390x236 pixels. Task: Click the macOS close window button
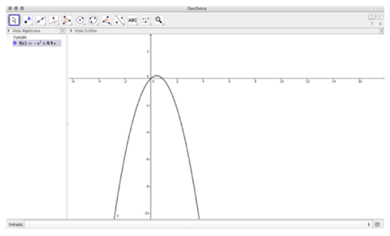pos(10,8)
